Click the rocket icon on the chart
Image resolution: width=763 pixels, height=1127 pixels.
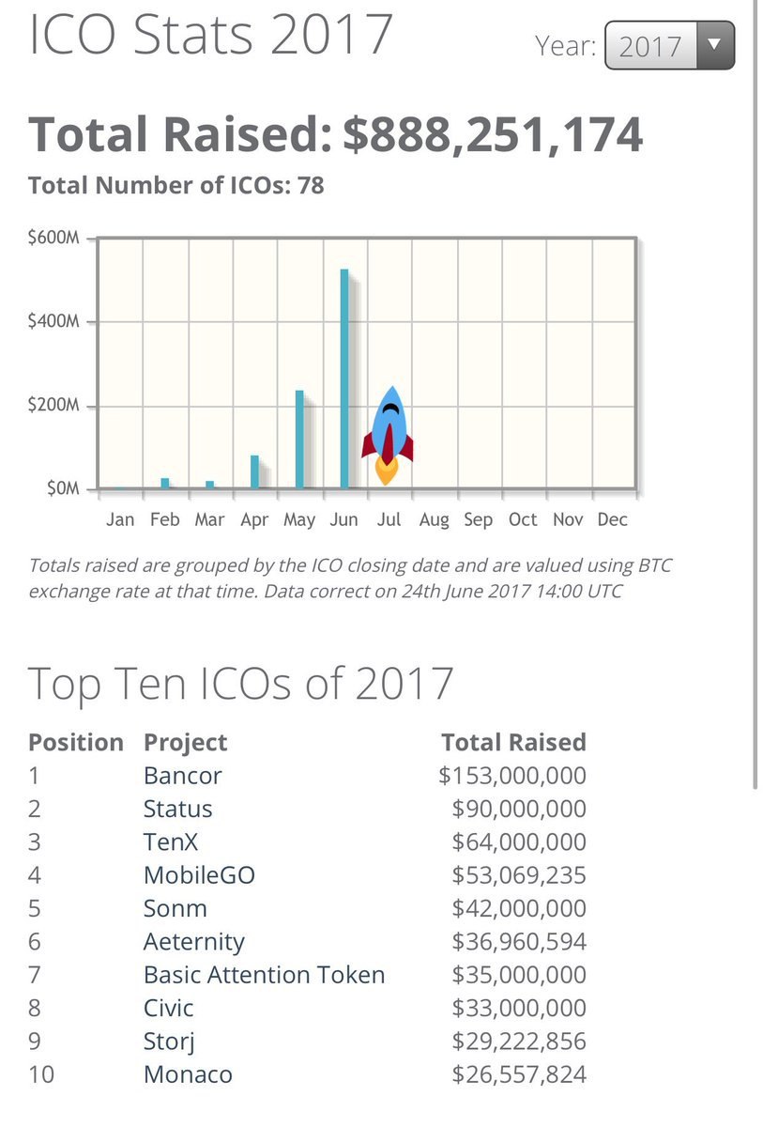[x=387, y=435]
